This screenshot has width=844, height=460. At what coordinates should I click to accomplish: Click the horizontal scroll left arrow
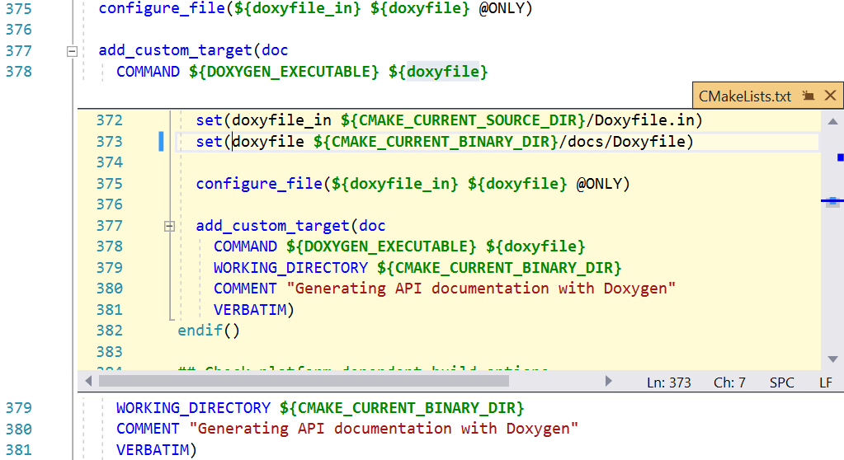point(89,381)
